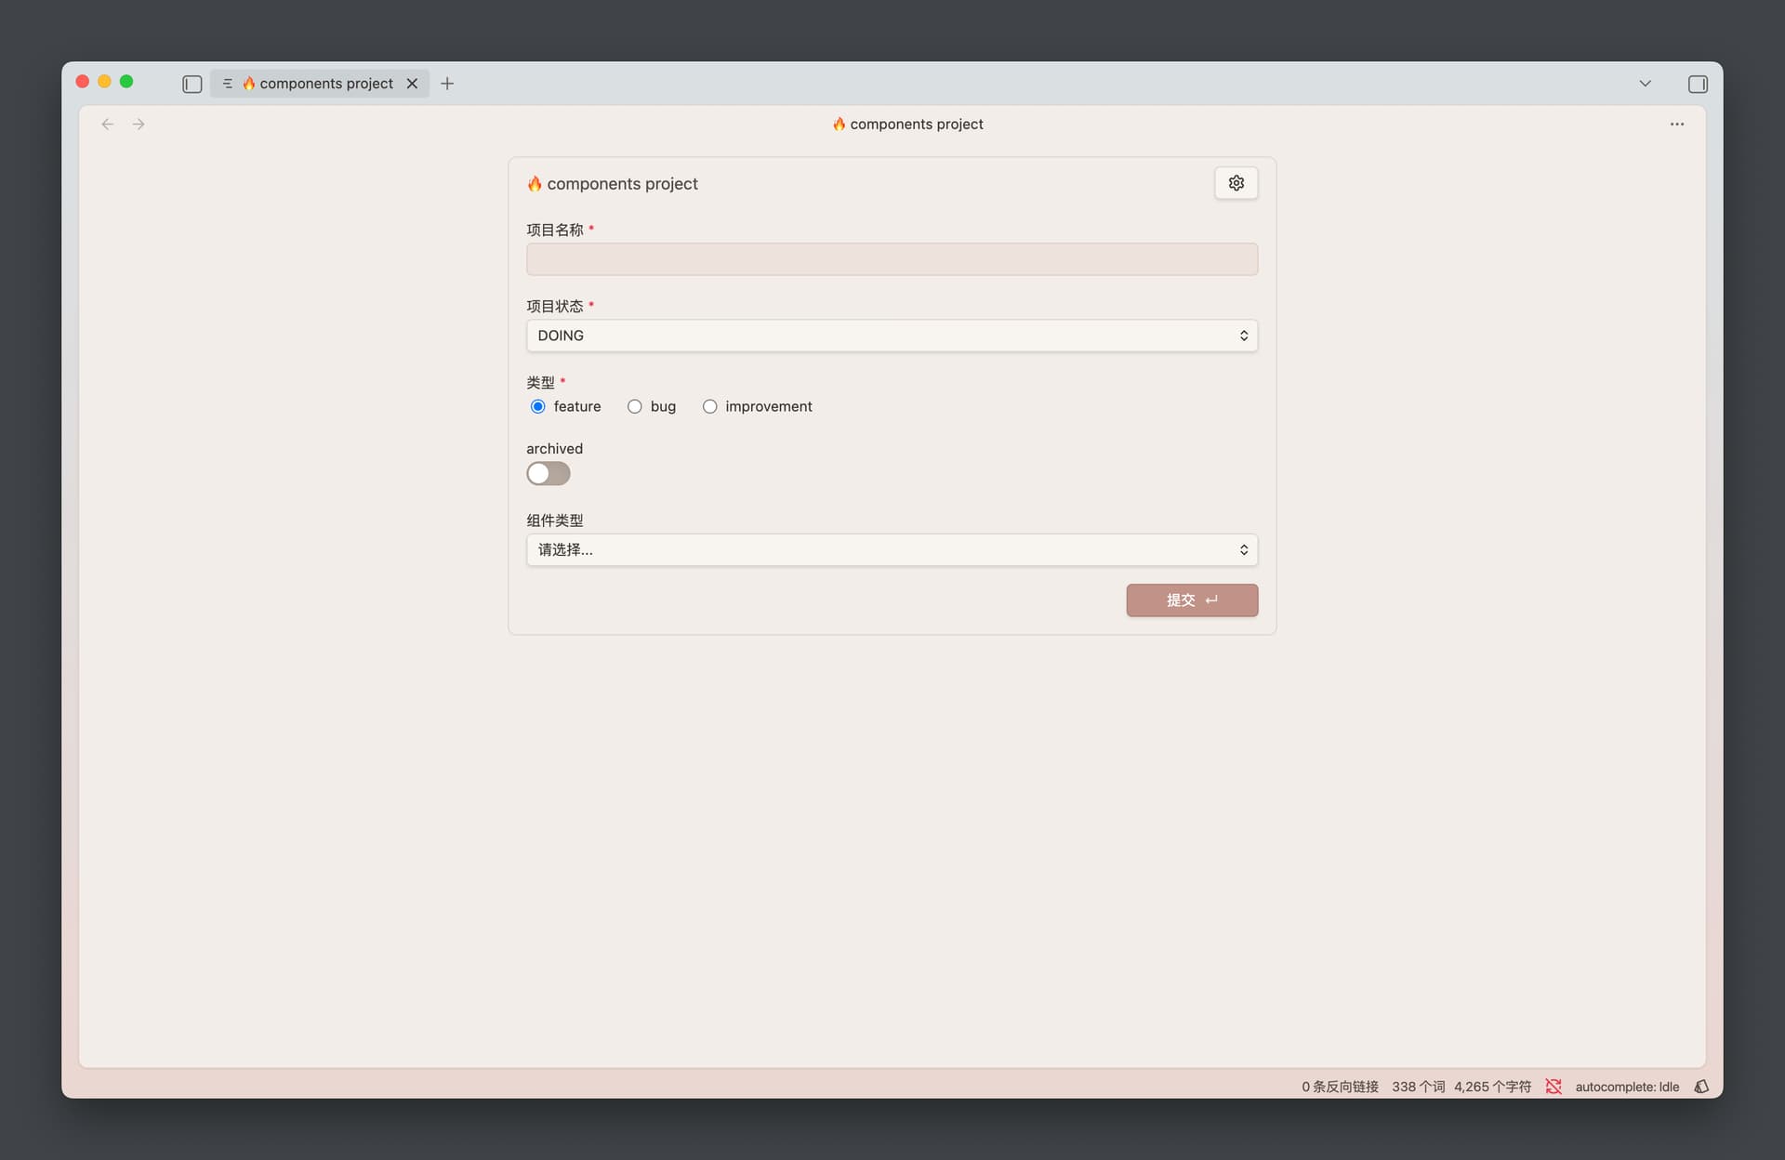Click 0 条反向链接 in status bar
This screenshot has height=1160, width=1785.
pos(1340,1087)
